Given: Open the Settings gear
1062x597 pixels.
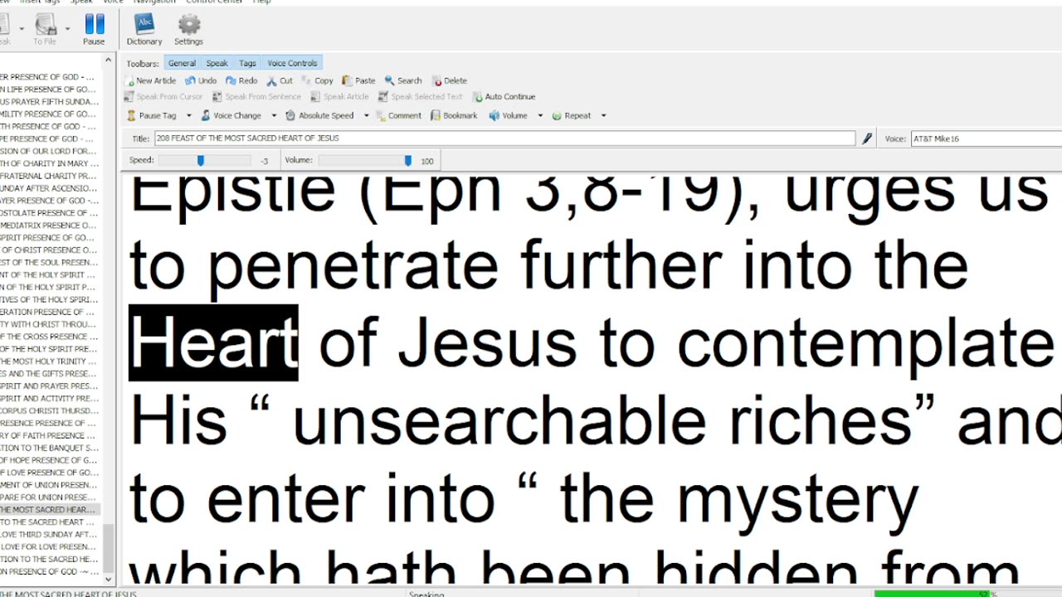Looking at the screenshot, I should coord(188,30).
